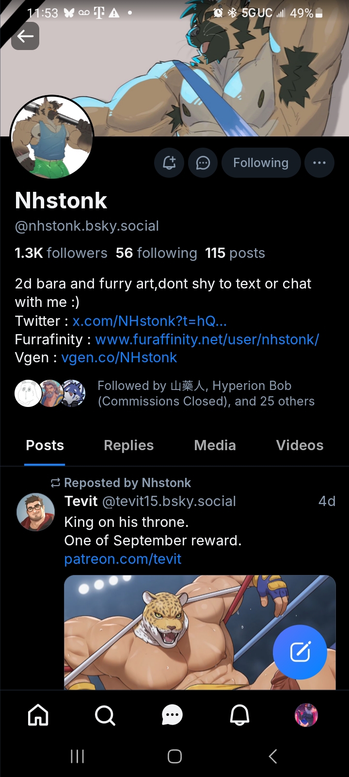Toggle the Following button
The width and height of the screenshot is (349, 777).
(x=261, y=163)
